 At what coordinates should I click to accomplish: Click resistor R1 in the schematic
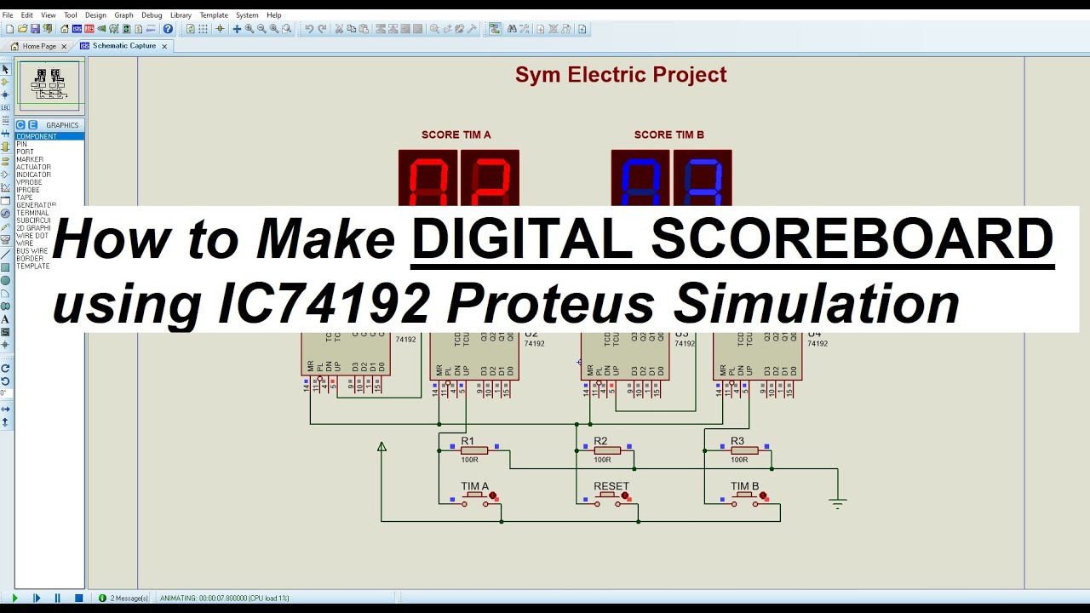pyautogui.click(x=473, y=450)
